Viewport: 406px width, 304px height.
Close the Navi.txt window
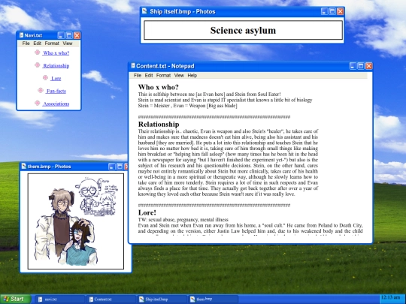point(77,35)
